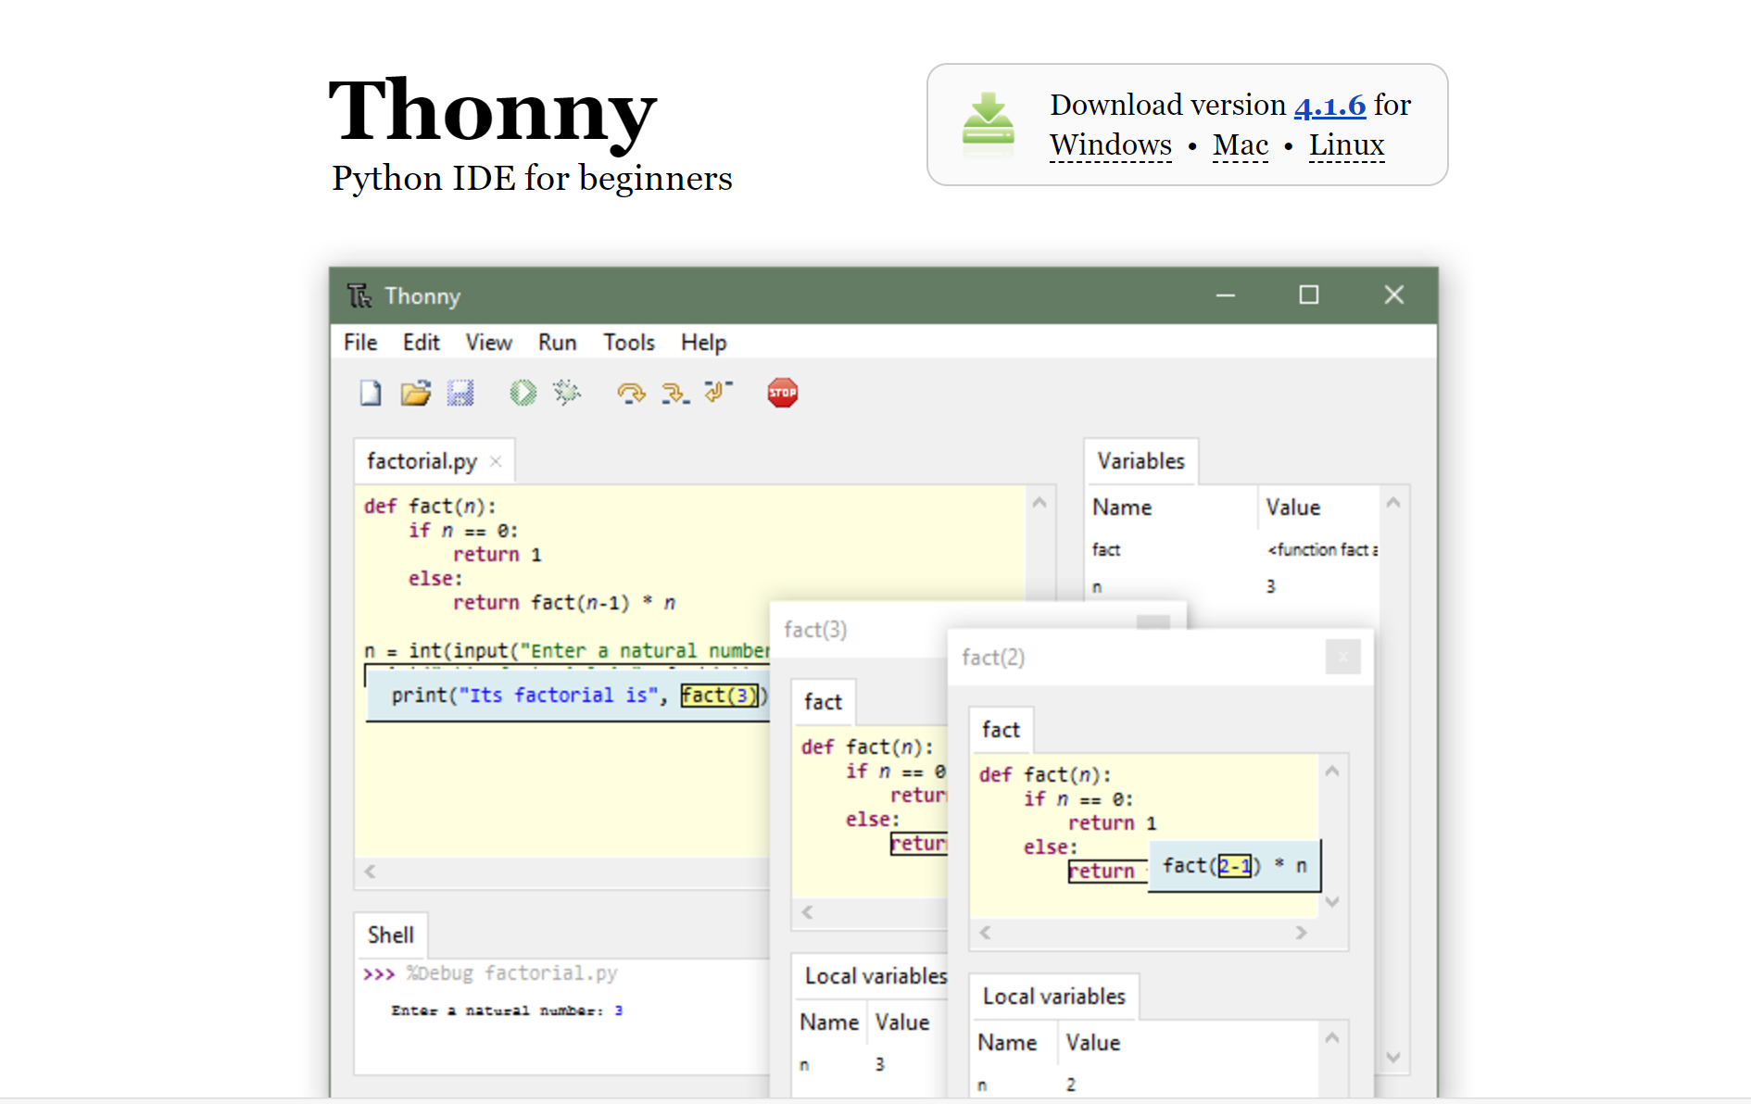Open the Run menu
1751x1104 pixels.
(x=558, y=343)
